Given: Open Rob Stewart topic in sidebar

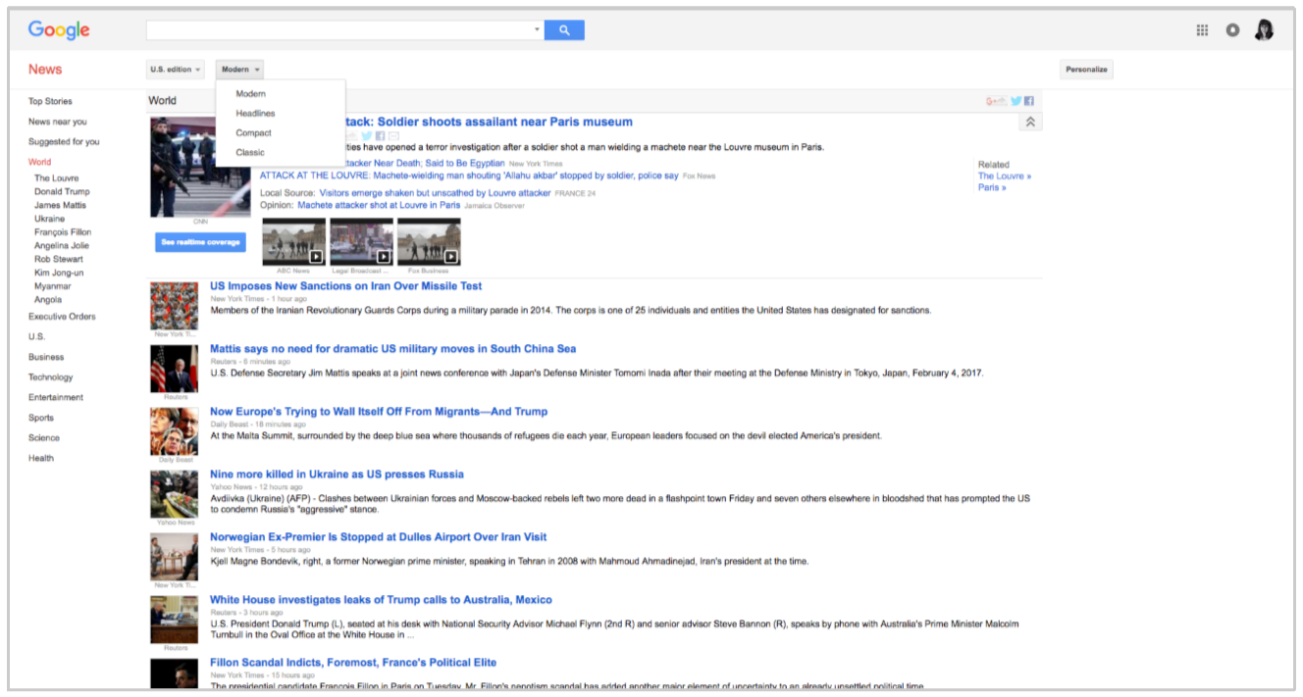Looking at the screenshot, I should [58, 260].
